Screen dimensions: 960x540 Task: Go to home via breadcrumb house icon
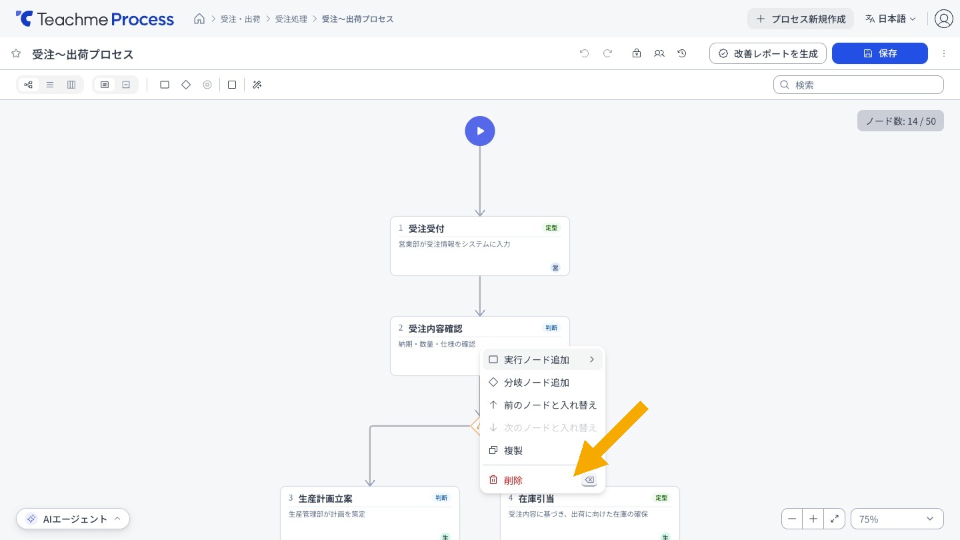pyautogui.click(x=199, y=19)
